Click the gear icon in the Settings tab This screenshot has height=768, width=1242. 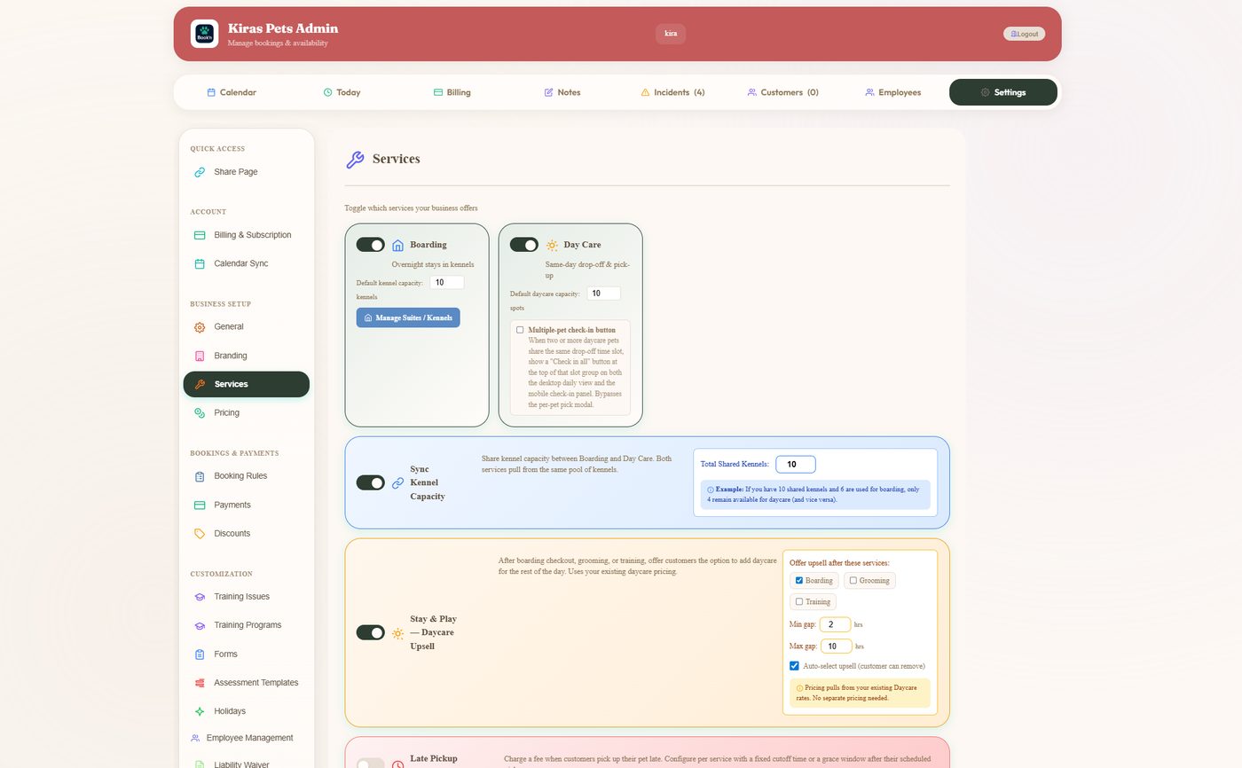coord(985,92)
